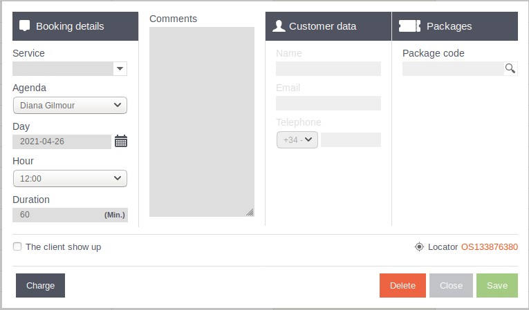
Task: Open the calendar date picker icon
Action: [121, 141]
